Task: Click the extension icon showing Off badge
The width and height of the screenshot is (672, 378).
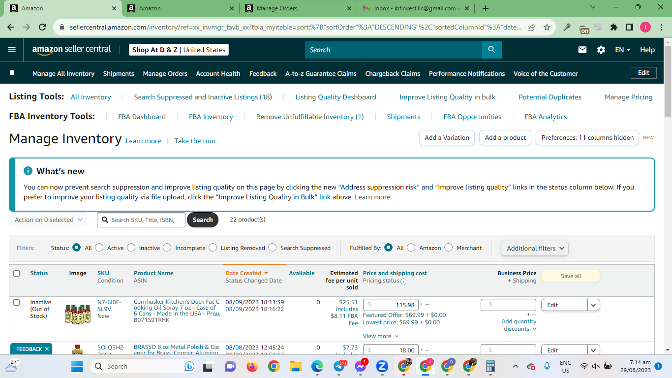Action: point(583,29)
